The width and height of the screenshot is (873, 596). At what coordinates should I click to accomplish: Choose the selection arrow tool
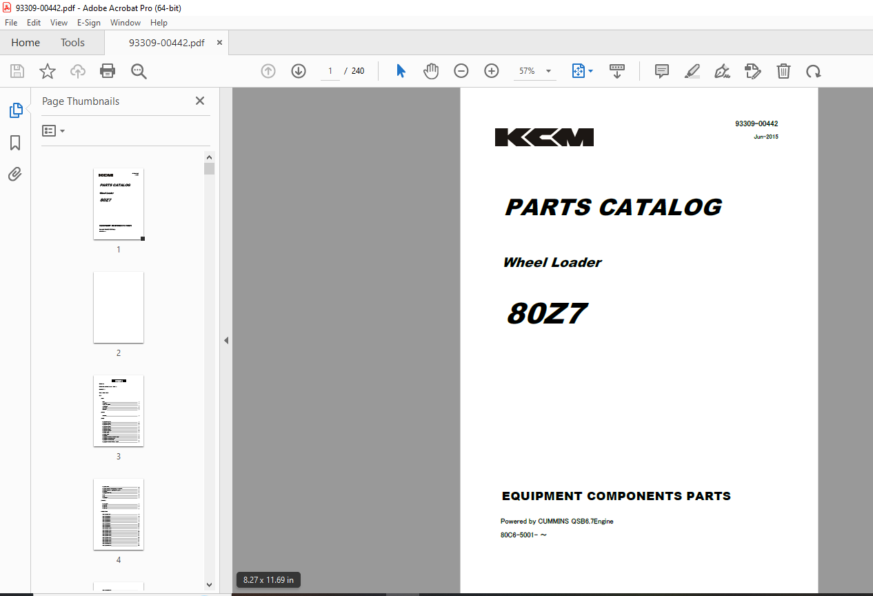401,71
